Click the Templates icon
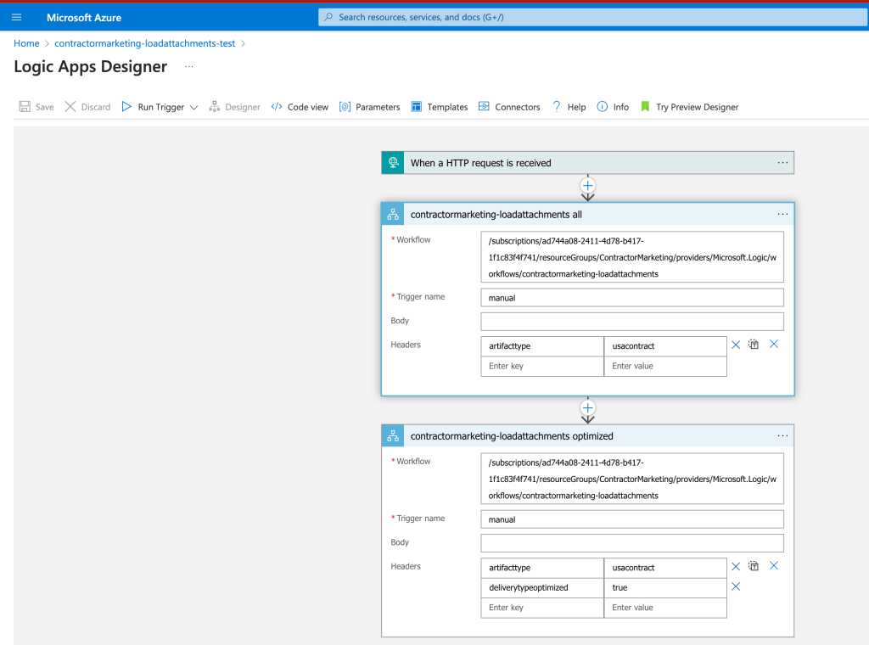This screenshot has width=869, height=645. coord(416,106)
